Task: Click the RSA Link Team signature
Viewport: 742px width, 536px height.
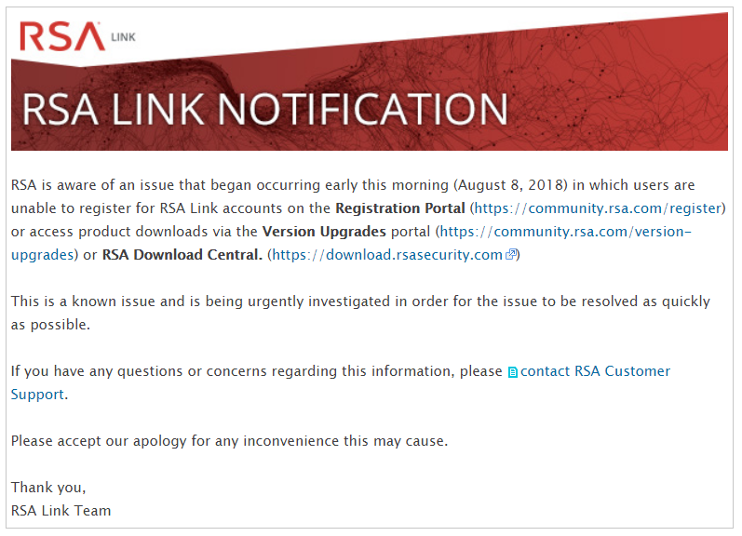Action: click(x=61, y=510)
